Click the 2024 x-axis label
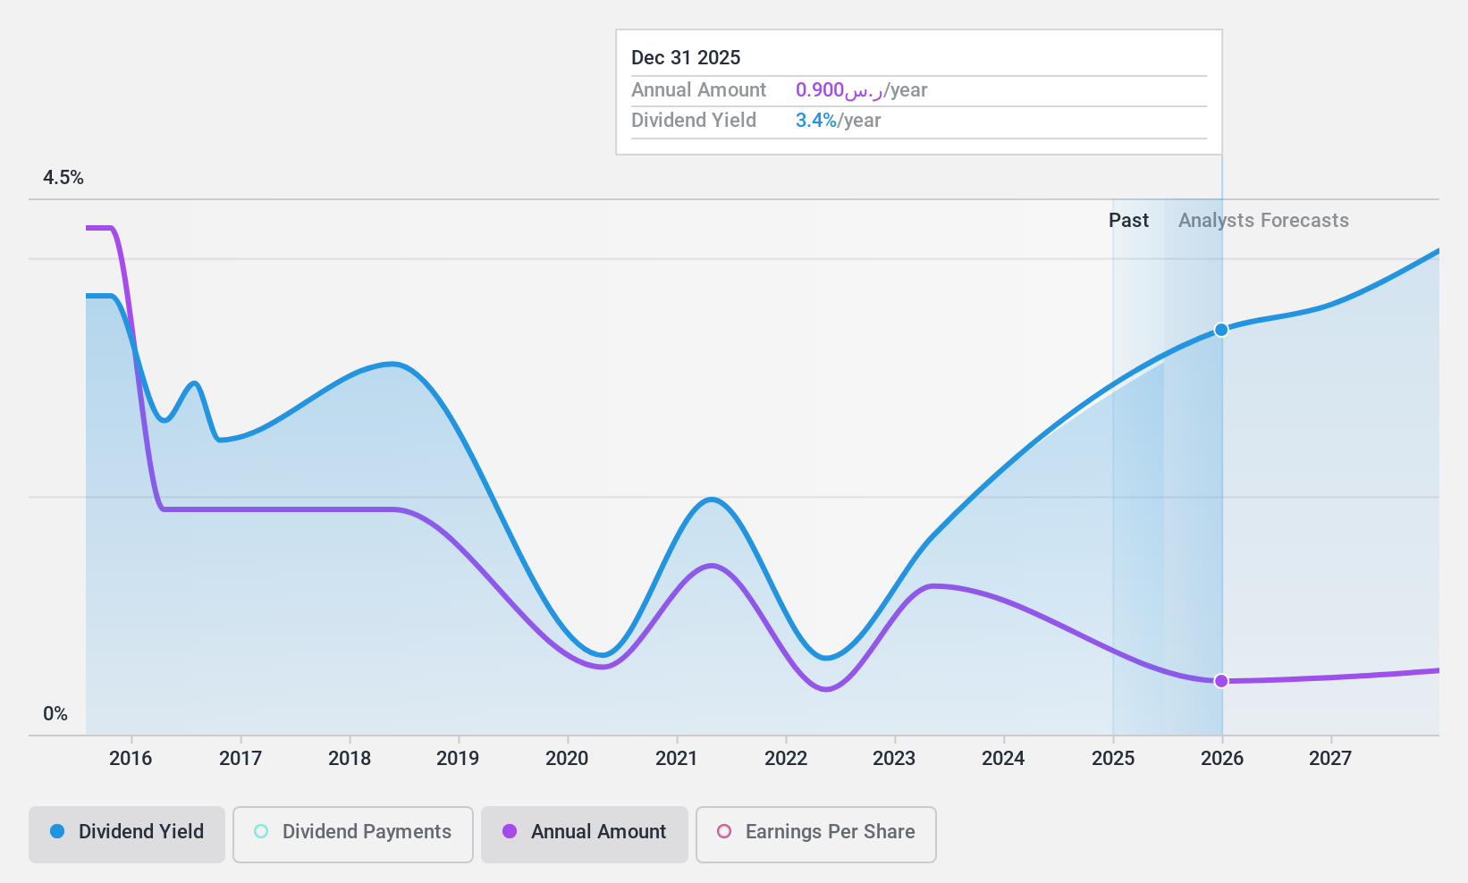 pos(1004,759)
